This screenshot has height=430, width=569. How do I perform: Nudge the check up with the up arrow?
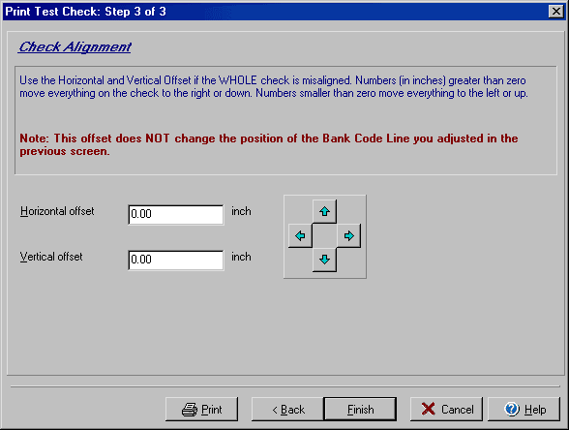tap(324, 211)
